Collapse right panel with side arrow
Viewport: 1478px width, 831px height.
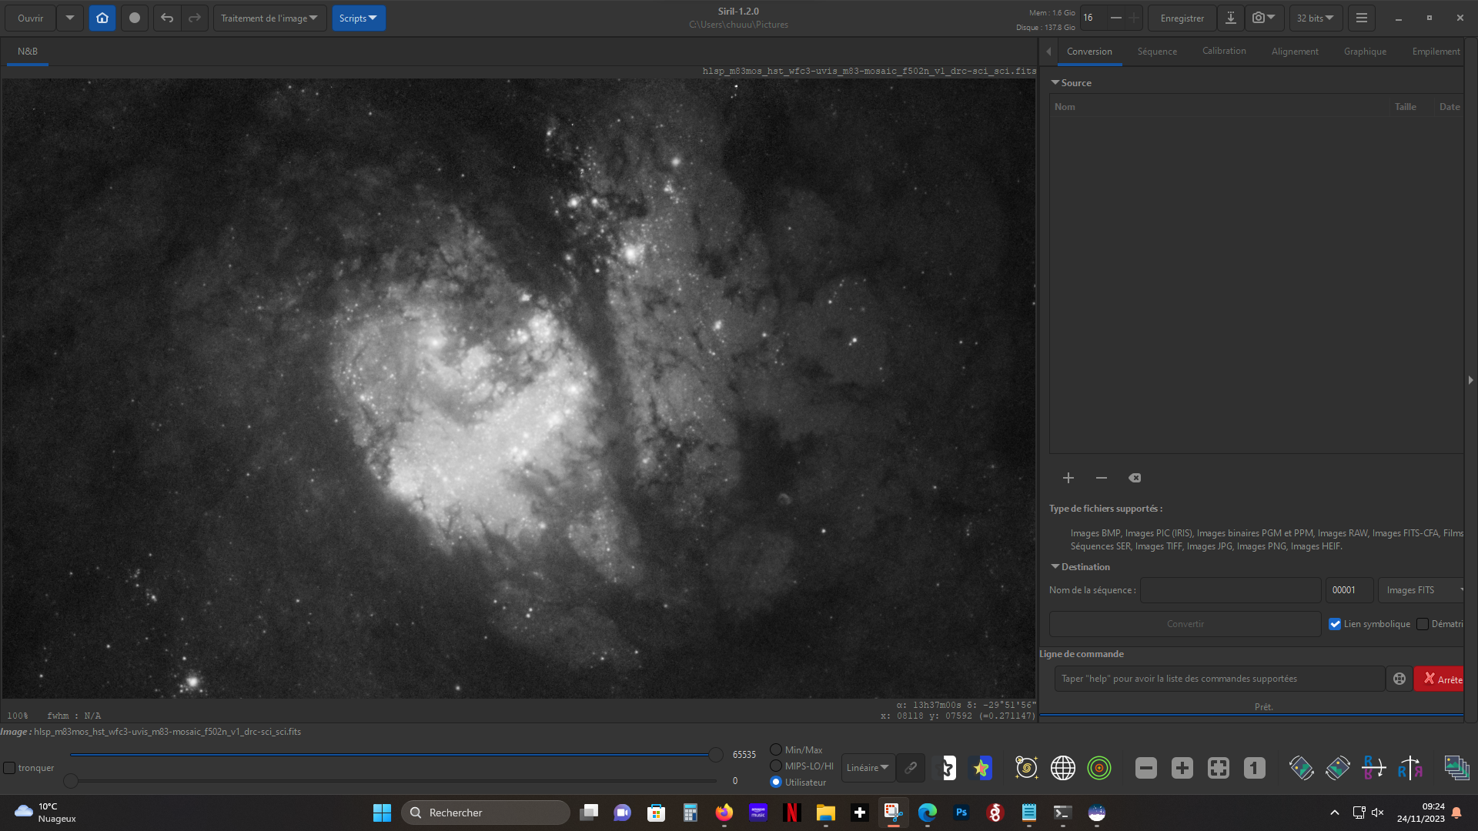1470,380
